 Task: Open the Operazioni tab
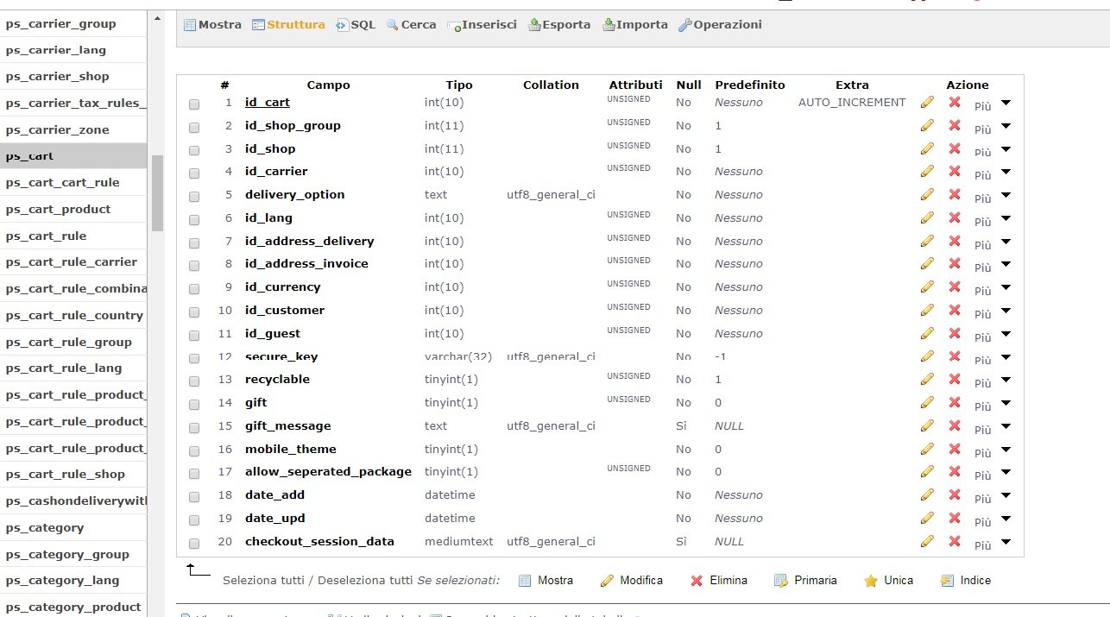pyautogui.click(x=720, y=25)
